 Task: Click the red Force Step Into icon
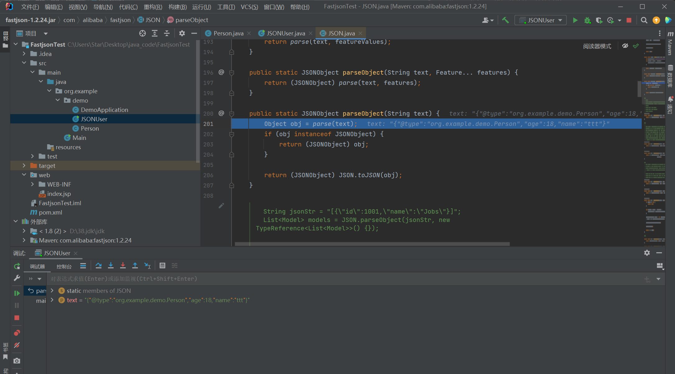pos(123,265)
